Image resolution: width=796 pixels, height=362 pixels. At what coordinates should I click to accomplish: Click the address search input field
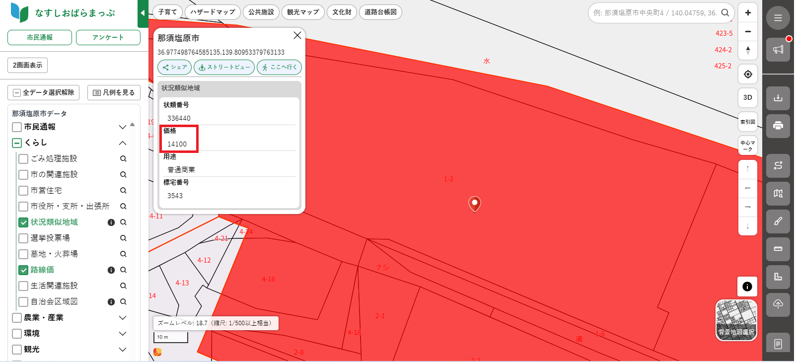tap(654, 13)
